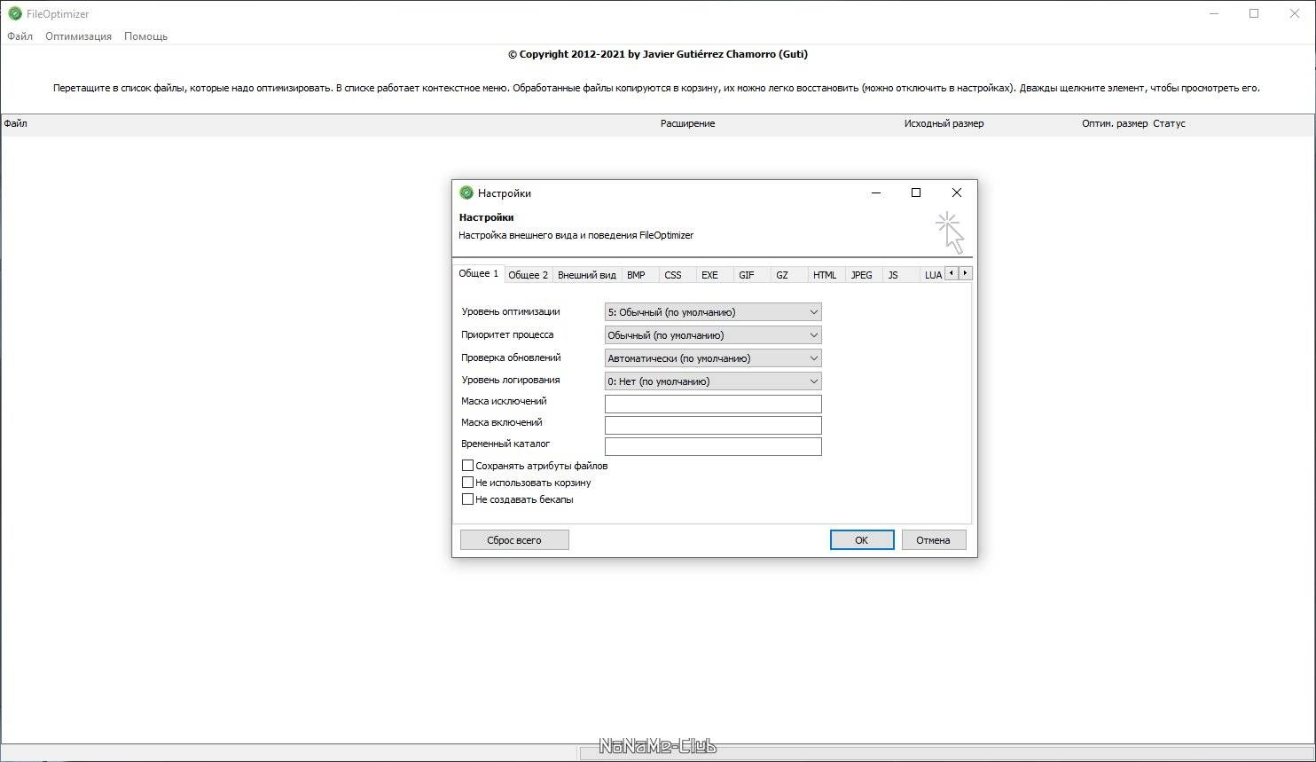Sort by Статус column header

(1169, 123)
